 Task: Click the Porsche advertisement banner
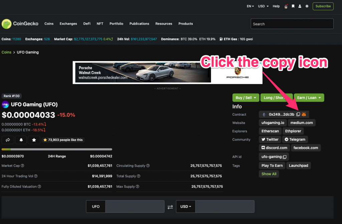168,72
